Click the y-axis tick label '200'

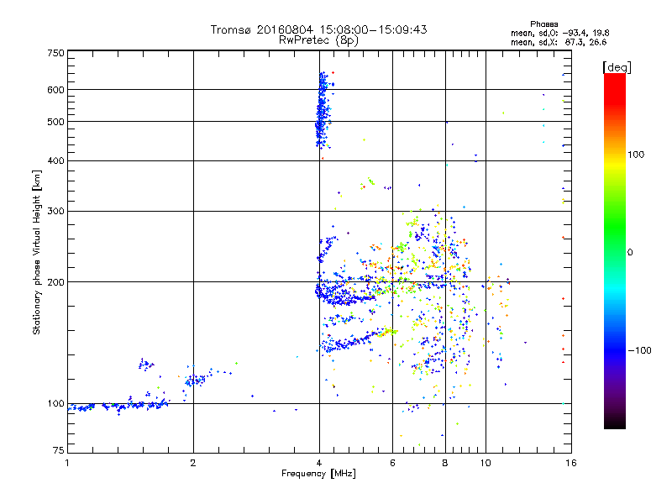(55, 282)
